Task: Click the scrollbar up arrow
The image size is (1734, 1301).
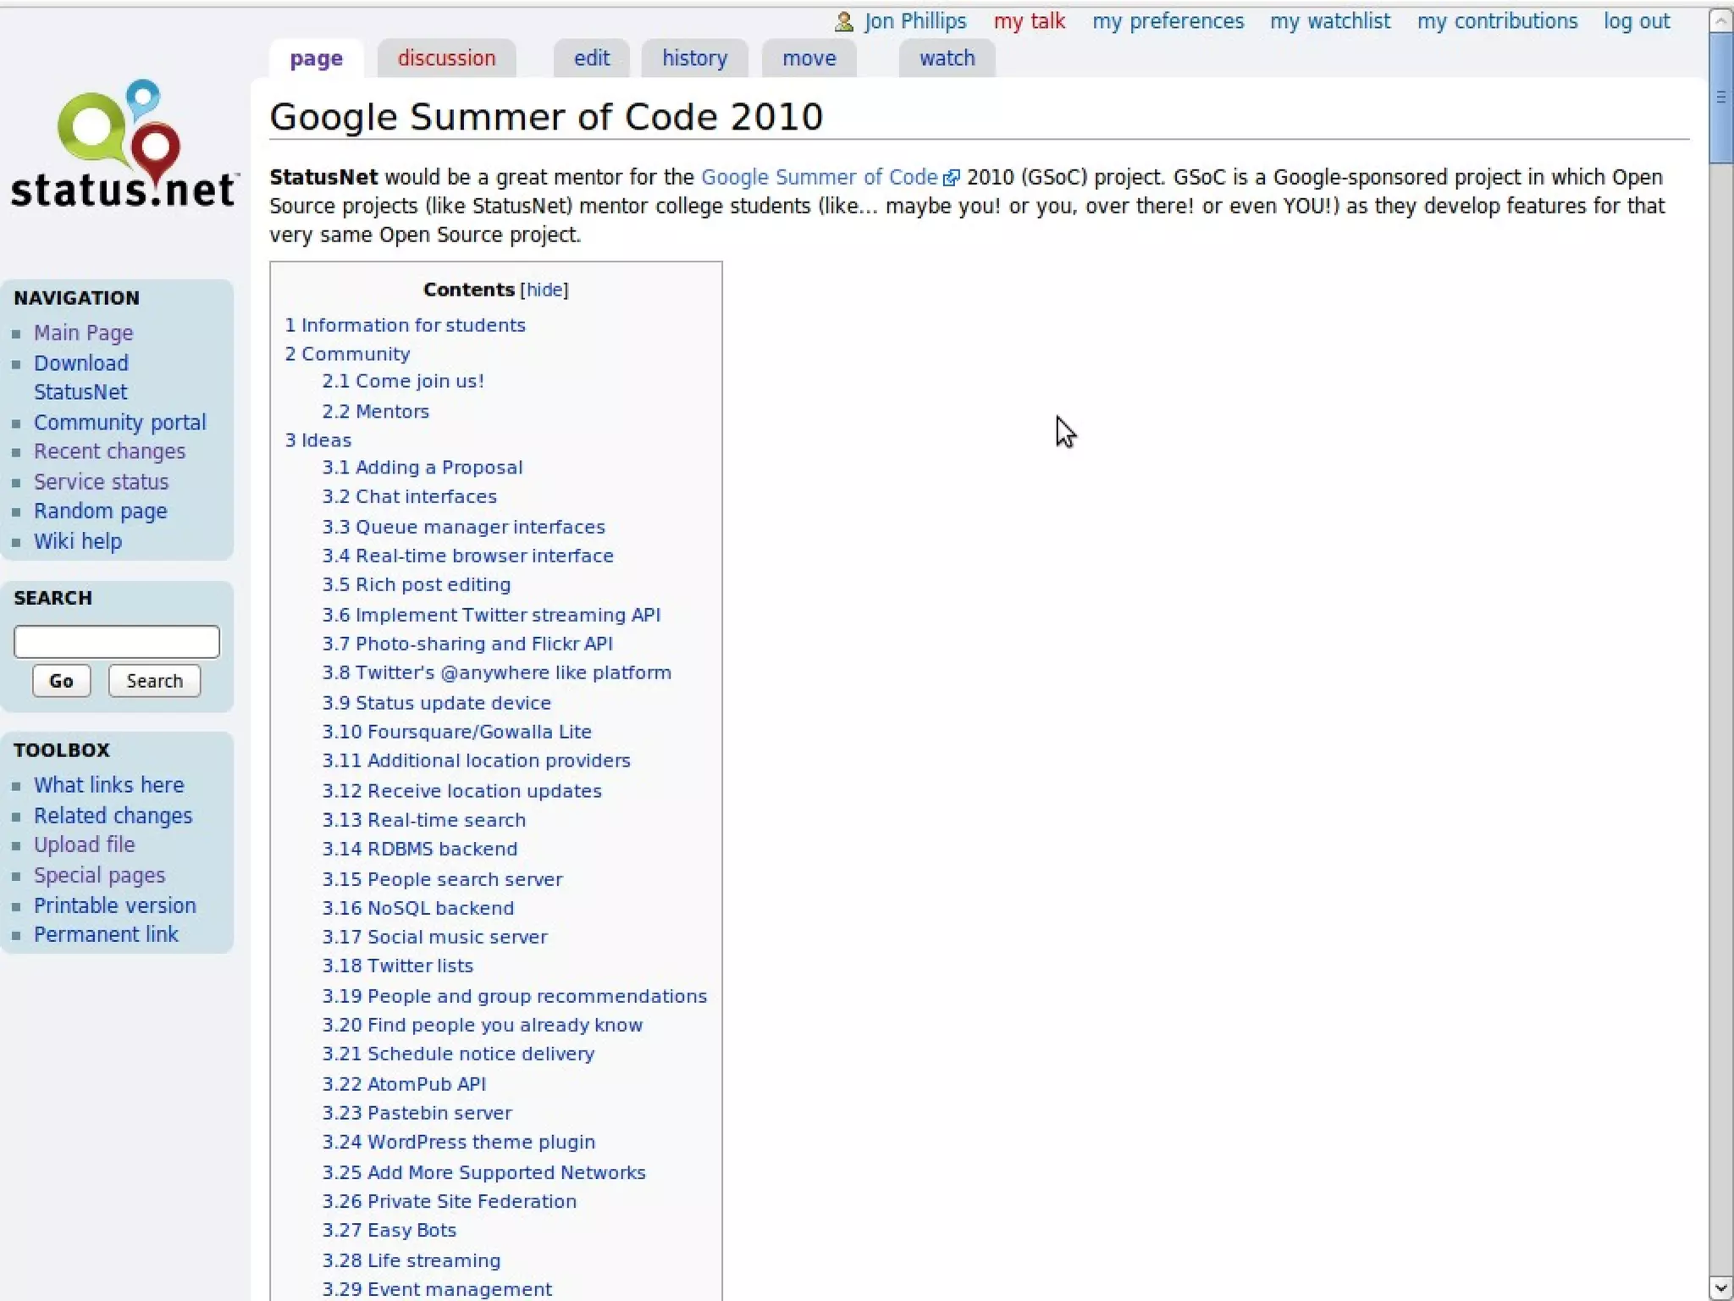Action: click(1720, 20)
